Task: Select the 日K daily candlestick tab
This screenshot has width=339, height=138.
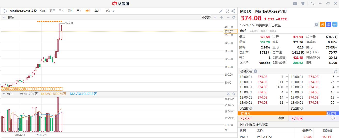Action: pyautogui.click(x=61, y=11)
